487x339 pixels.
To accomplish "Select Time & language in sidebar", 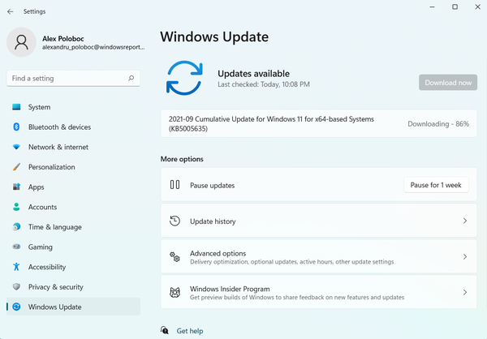I will 54,227.
